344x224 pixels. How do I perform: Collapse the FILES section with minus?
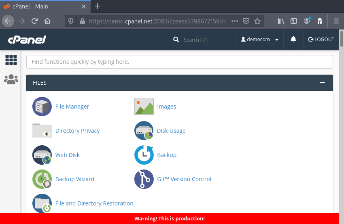[322, 83]
